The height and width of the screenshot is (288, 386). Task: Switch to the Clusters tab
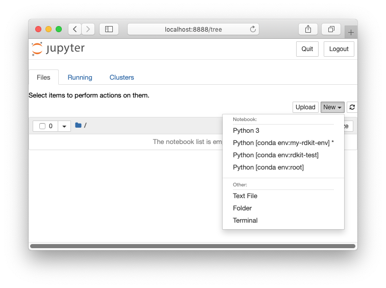click(x=122, y=77)
